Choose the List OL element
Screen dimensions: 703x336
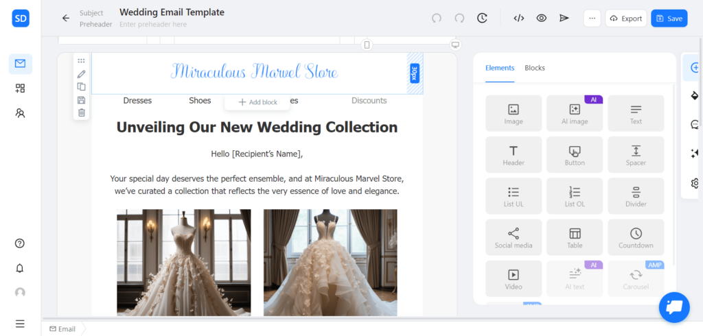tap(575, 196)
